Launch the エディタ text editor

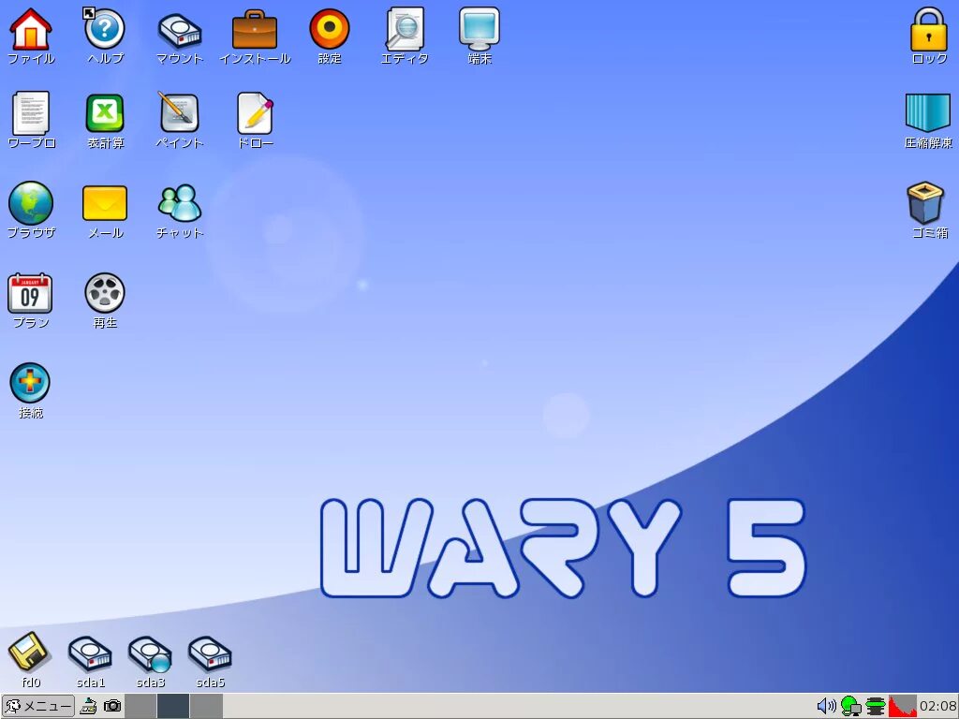point(405,28)
